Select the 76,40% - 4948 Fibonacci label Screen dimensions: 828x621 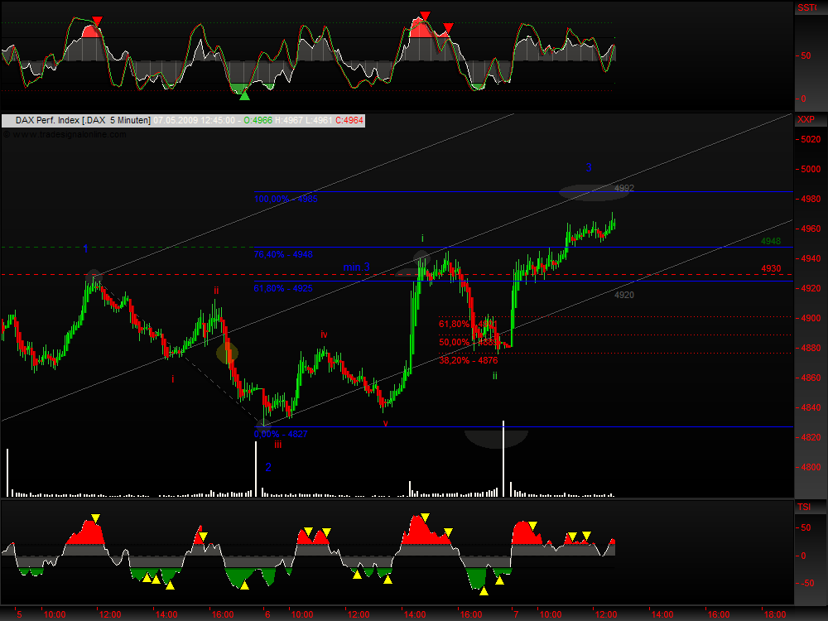[x=283, y=256]
